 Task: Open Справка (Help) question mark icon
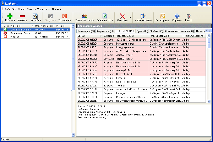[x=177, y=16]
